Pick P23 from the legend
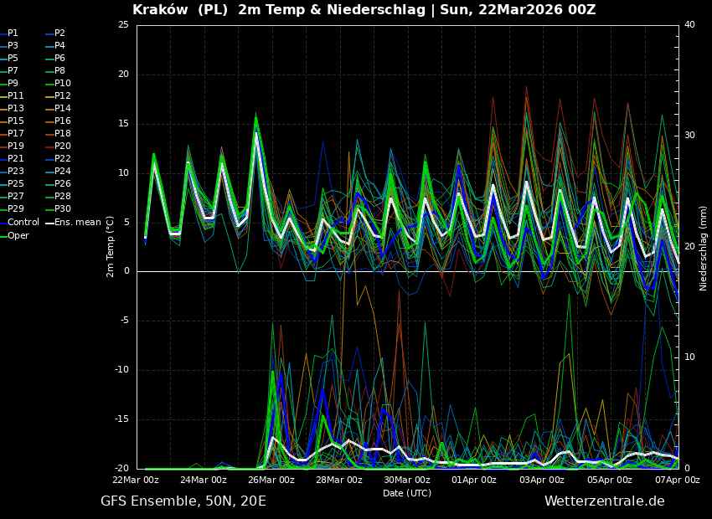Screen dimensions: 712x519 coord(12,171)
